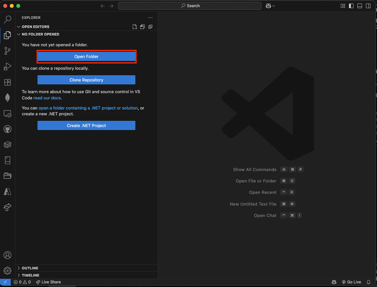Click the book-shaped activity bar icon
The height and width of the screenshot is (287, 377).
coord(8,160)
